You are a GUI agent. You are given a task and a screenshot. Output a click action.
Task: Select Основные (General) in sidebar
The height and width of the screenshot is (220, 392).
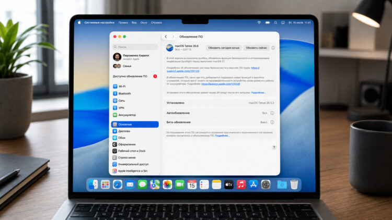[x=135, y=124]
